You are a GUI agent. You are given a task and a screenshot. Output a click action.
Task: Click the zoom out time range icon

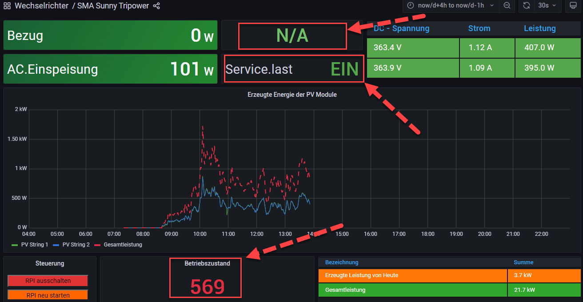(507, 6)
